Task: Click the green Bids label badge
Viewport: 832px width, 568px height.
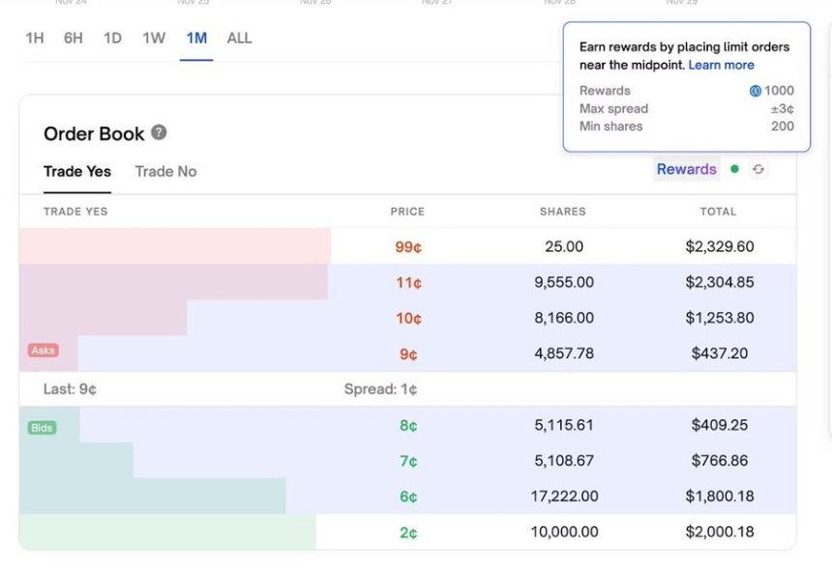Action: click(42, 428)
